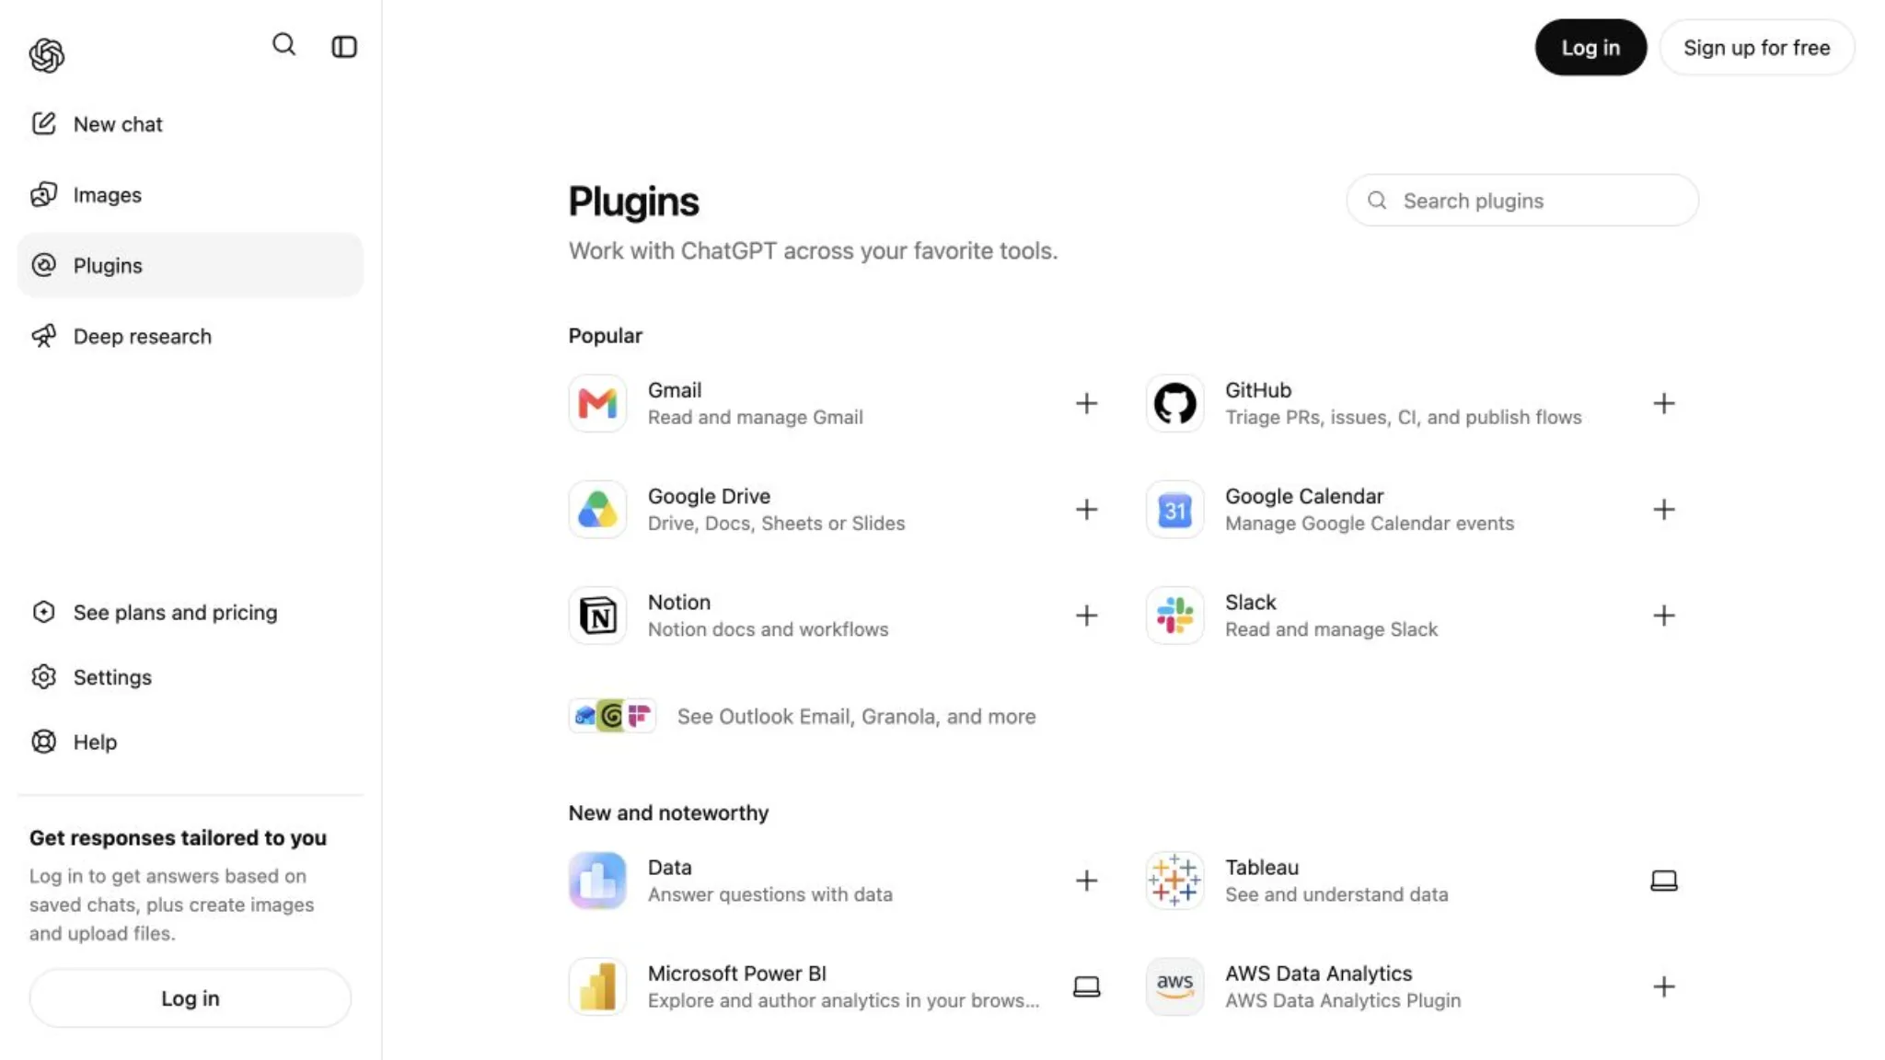The width and height of the screenshot is (1885, 1060).
Task: Click the Google Calendar title text
Action: 1304,496
